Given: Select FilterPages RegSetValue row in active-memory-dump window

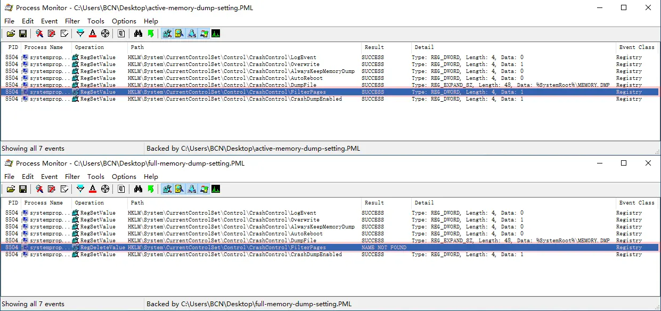Looking at the screenshot, I should point(330,92).
